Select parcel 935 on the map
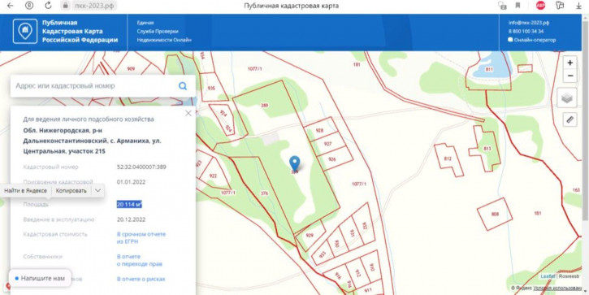589x295 pixels. point(211,89)
